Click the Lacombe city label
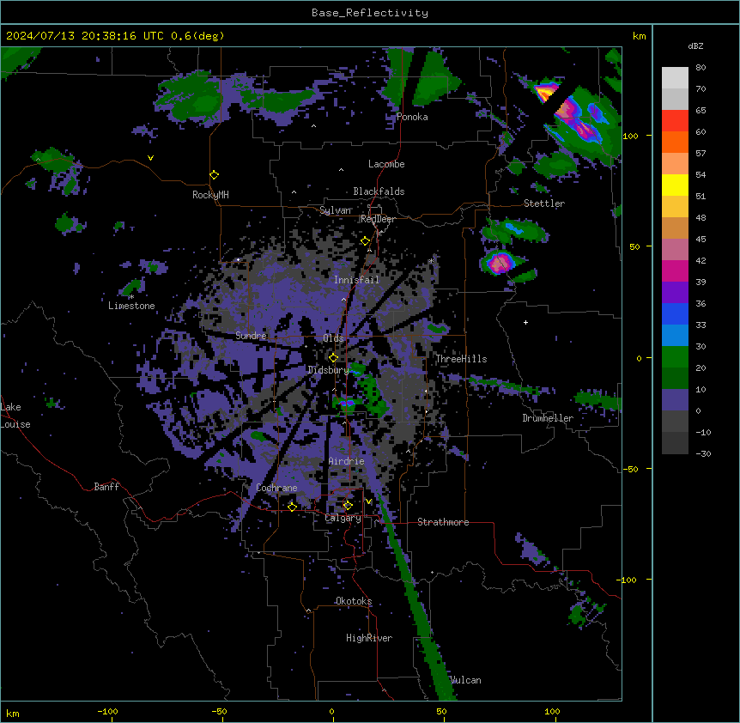Viewport: 740px width, 723px height. point(386,164)
